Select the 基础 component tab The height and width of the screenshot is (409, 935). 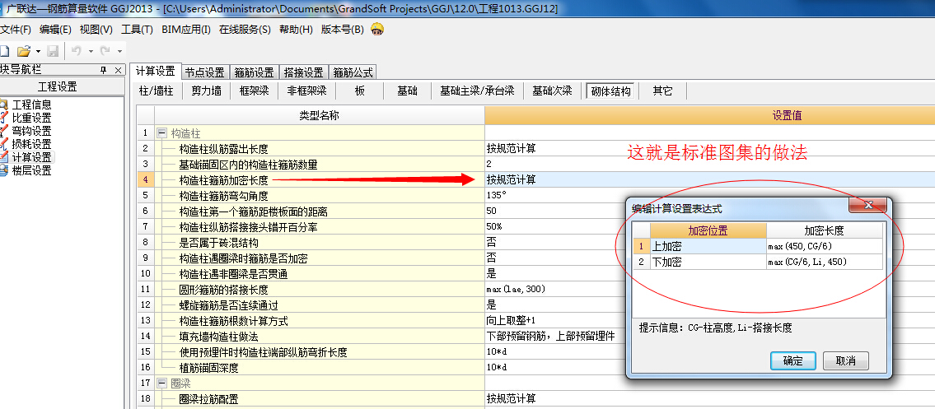point(407,91)
